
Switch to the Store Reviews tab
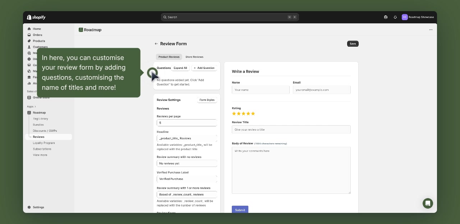pos(194,57)
